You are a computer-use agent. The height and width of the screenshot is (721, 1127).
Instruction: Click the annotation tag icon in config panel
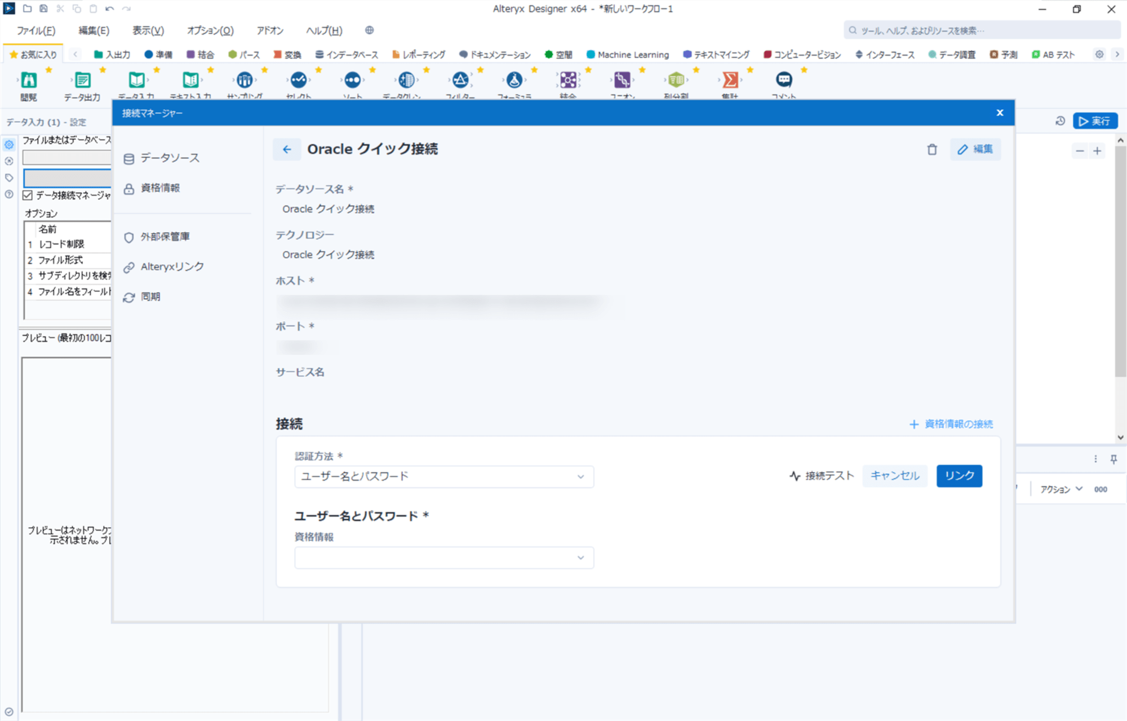coord(9,177)
